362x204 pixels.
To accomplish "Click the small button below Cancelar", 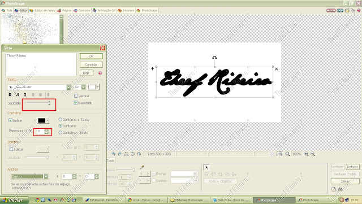I will tap(87, 73).
